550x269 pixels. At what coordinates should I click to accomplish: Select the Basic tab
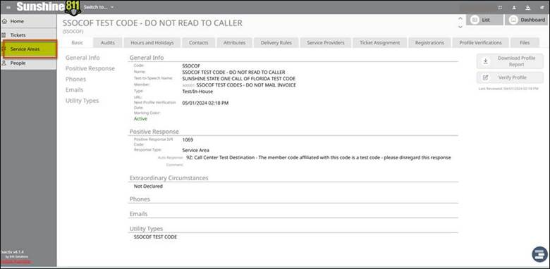[78, 43]
